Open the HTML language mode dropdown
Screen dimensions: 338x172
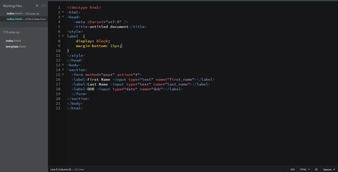click(305, 169)
